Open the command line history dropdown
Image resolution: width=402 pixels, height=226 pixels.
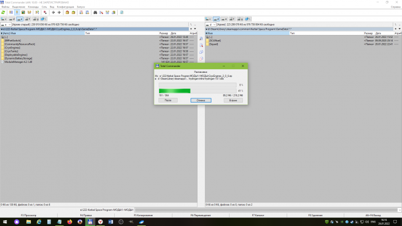[400, 210]
